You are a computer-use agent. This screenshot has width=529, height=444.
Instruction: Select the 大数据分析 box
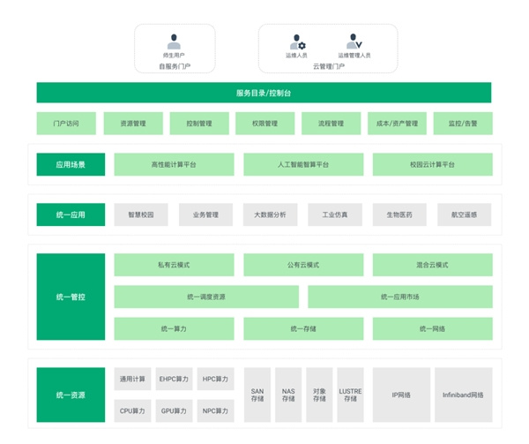tap(271, 214)
